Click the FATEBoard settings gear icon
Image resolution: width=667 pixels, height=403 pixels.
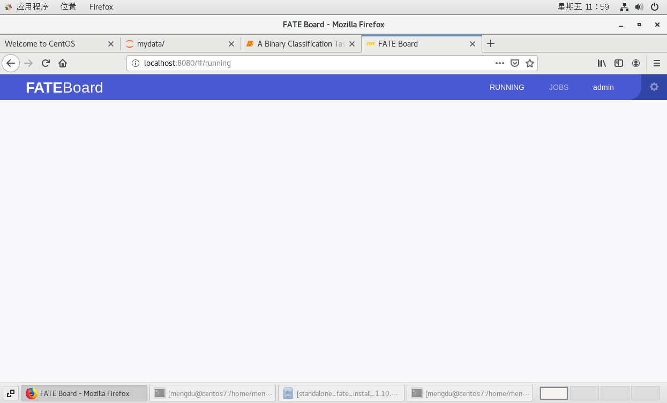coord(654,87)
